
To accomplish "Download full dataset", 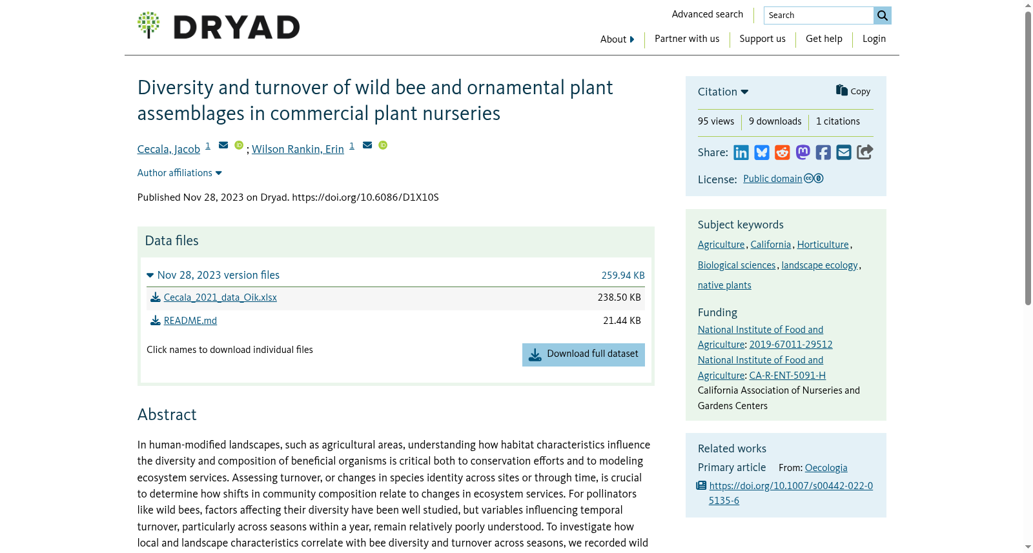I will tap(584, 354).
